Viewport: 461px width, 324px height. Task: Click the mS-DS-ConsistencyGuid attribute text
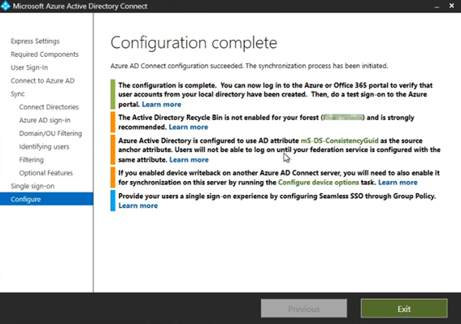340,140
